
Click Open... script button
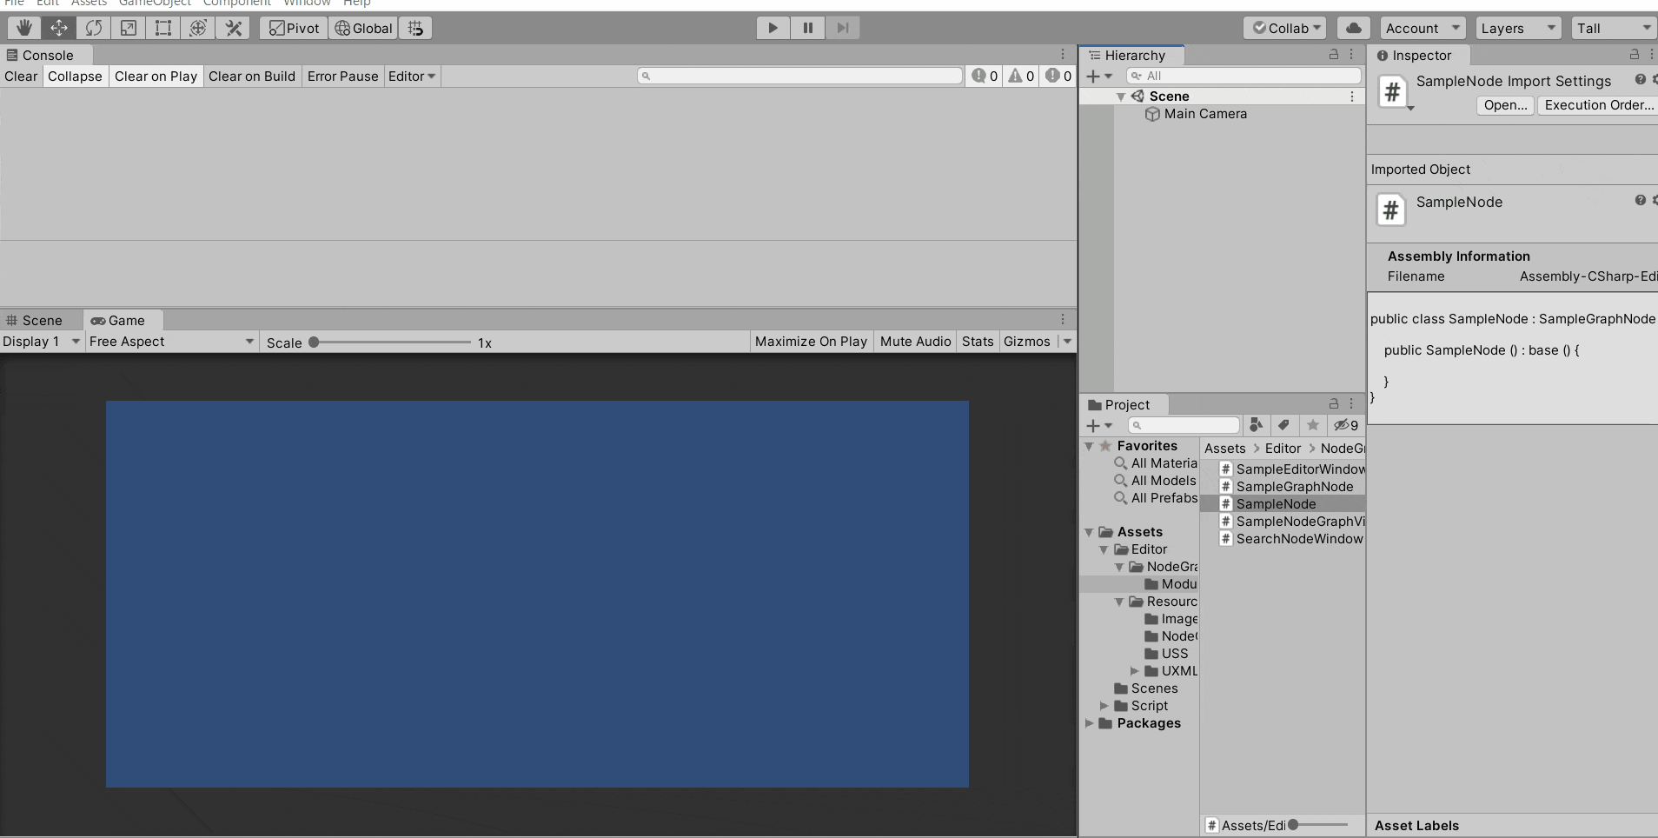1505,104
